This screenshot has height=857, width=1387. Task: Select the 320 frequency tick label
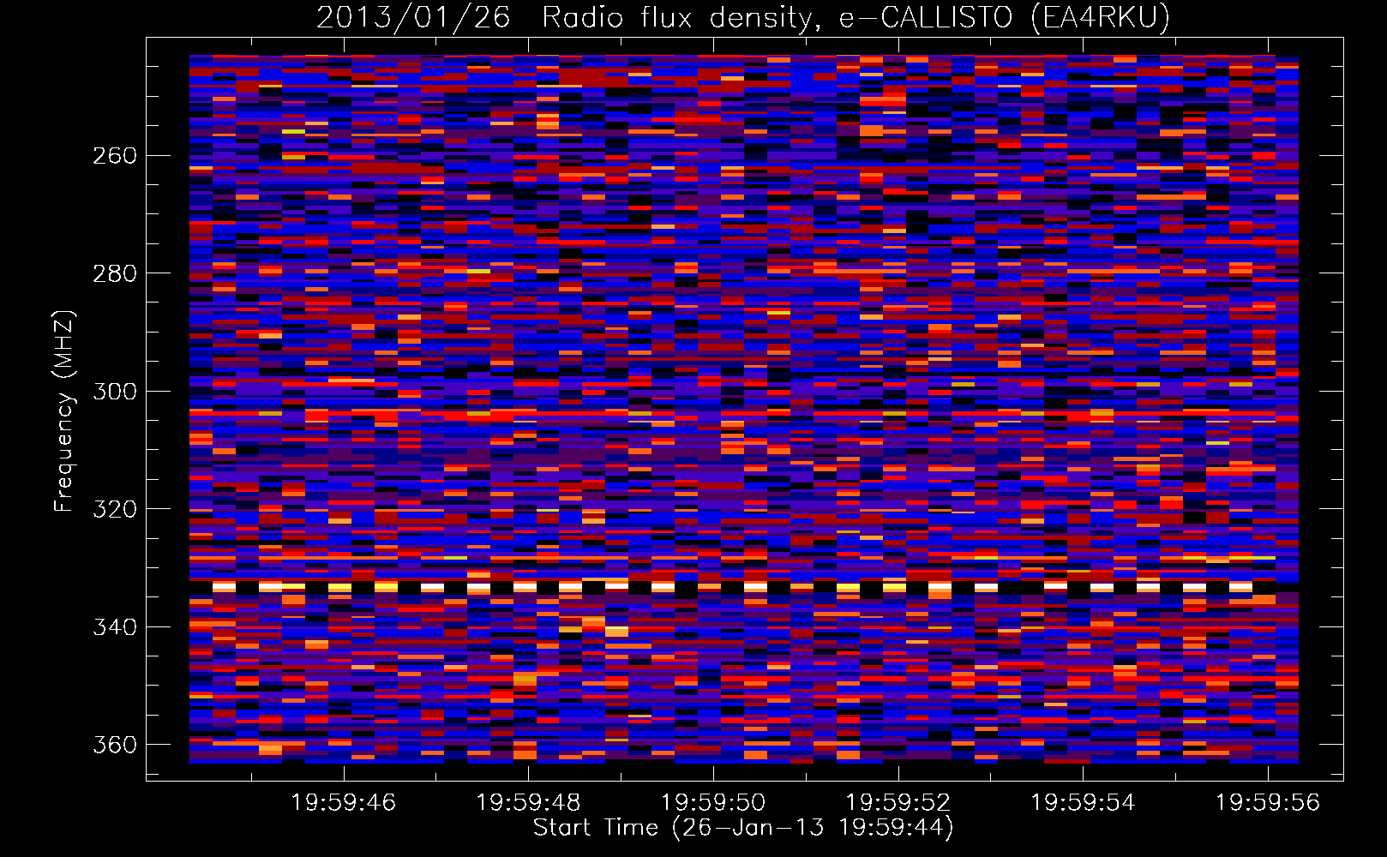115,509
